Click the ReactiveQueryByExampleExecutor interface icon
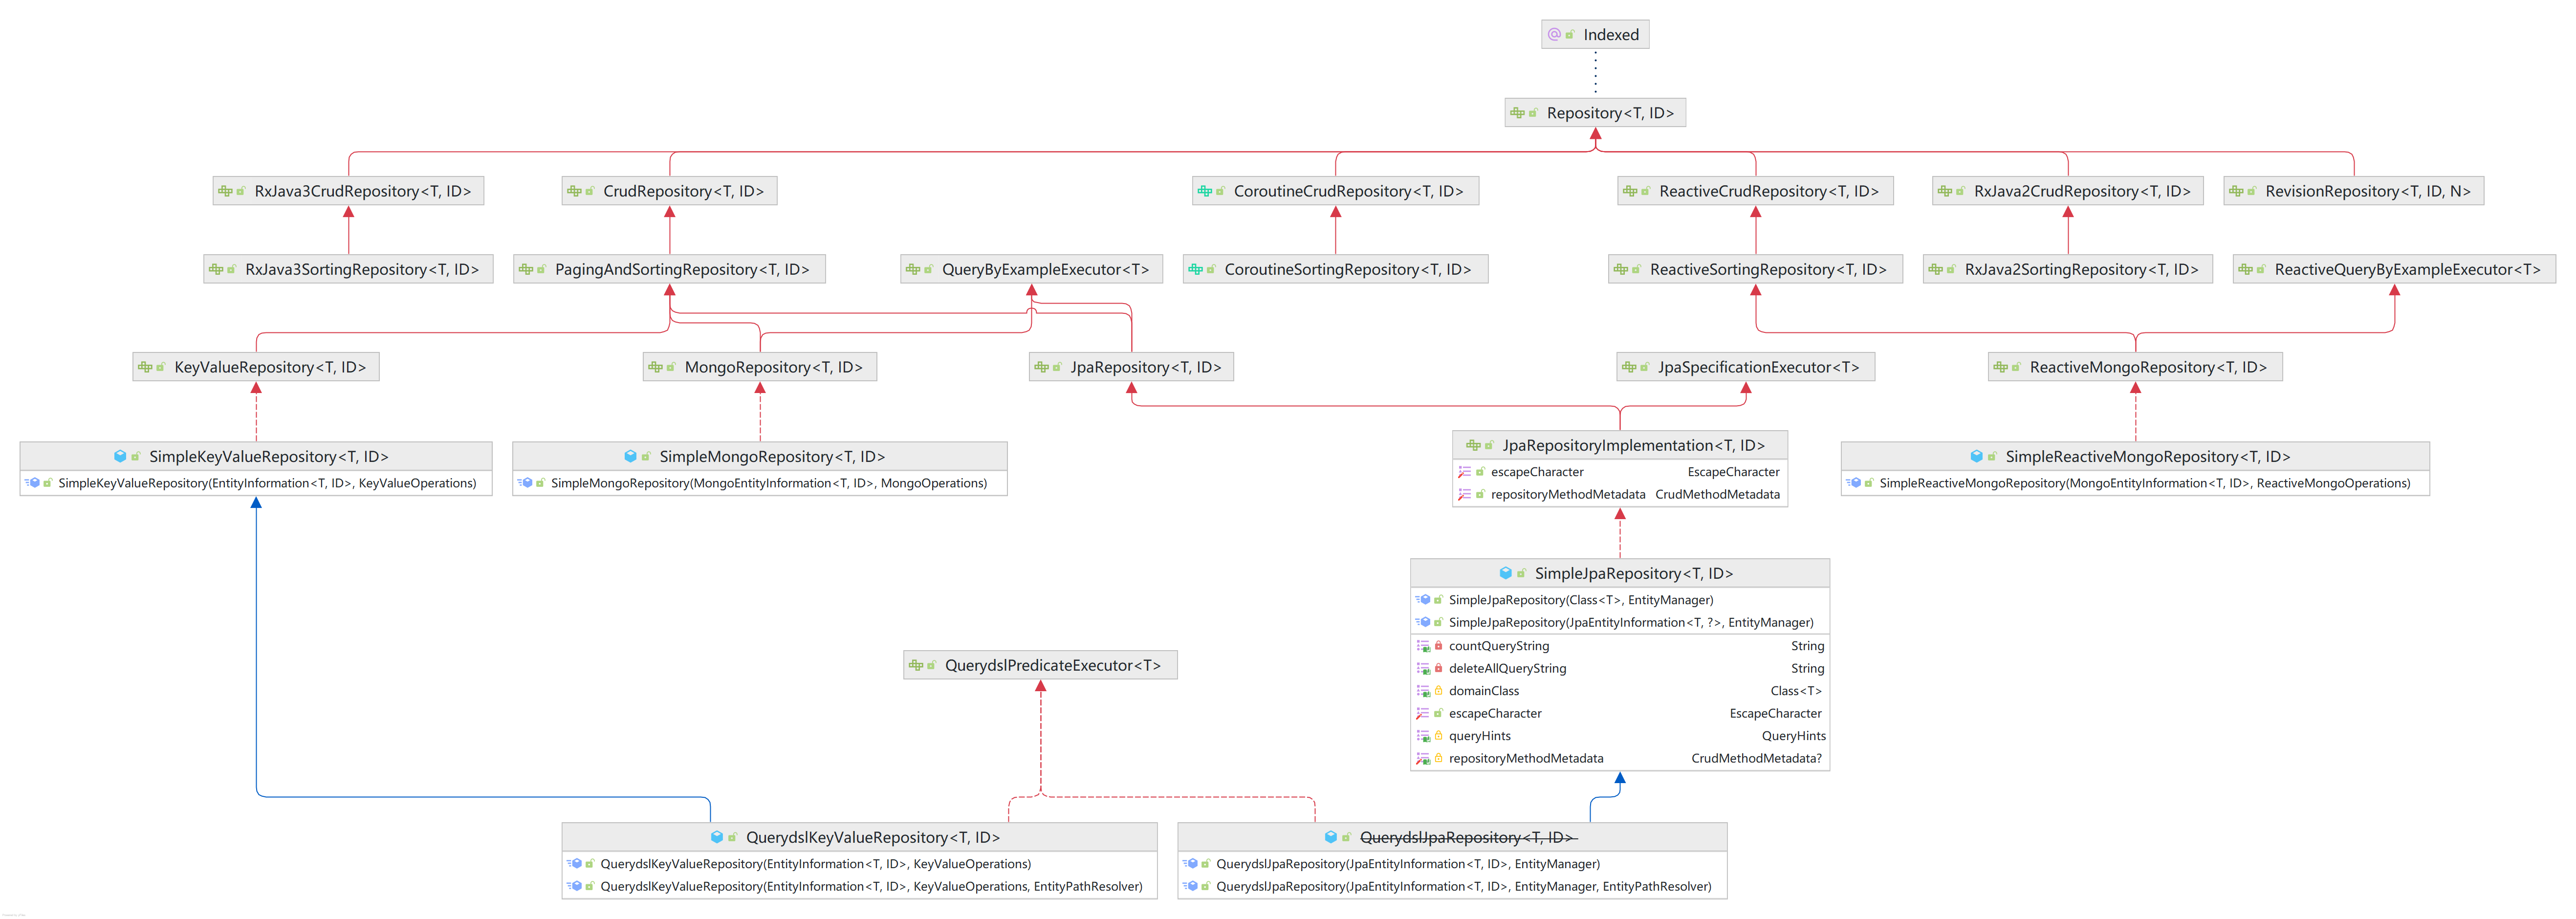2576x919 pixels. point(2245,269)
